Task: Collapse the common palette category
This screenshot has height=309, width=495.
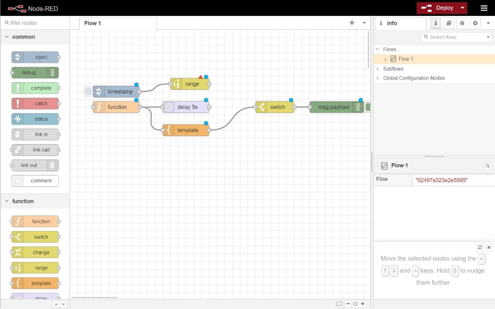Action: tap(7, 37)
